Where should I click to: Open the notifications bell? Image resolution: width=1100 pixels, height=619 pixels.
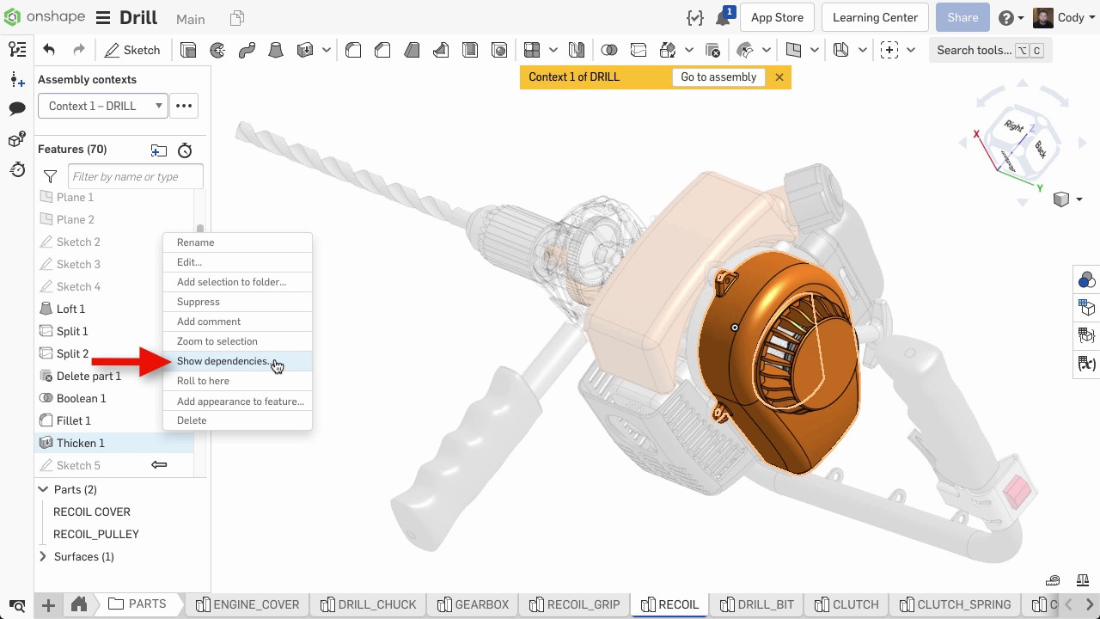pyautogui.click(x=723, y=18)
